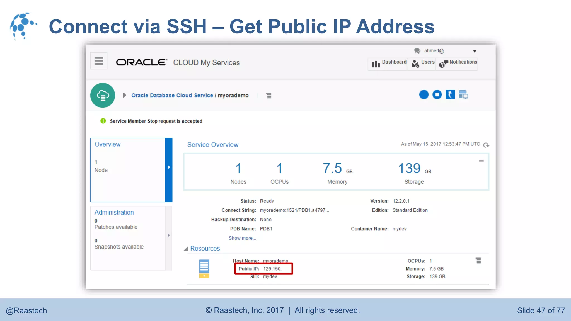Click the PDB Name value PDB1
The height and width of the screenshot is (321, 571).
266,229
